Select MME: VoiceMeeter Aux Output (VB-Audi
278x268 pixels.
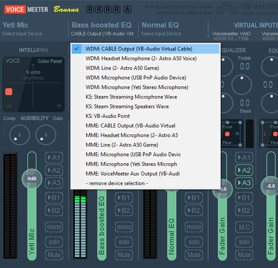coord(146,174)
